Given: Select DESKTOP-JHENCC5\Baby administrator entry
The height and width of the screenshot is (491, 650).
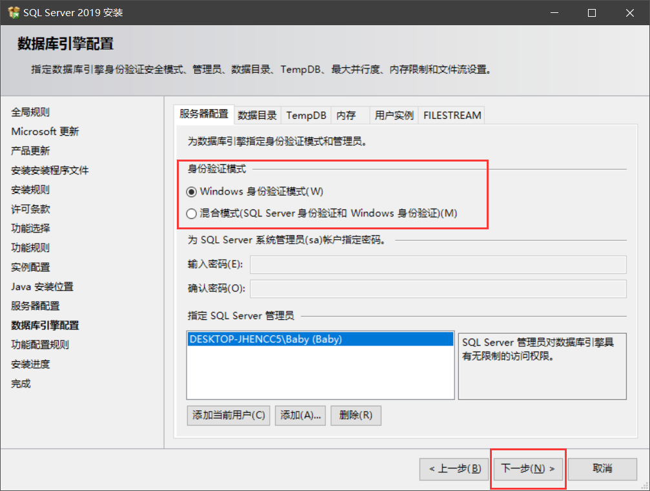Looking at the screenshot, I should pyautogui.click(x=320, y=339).
